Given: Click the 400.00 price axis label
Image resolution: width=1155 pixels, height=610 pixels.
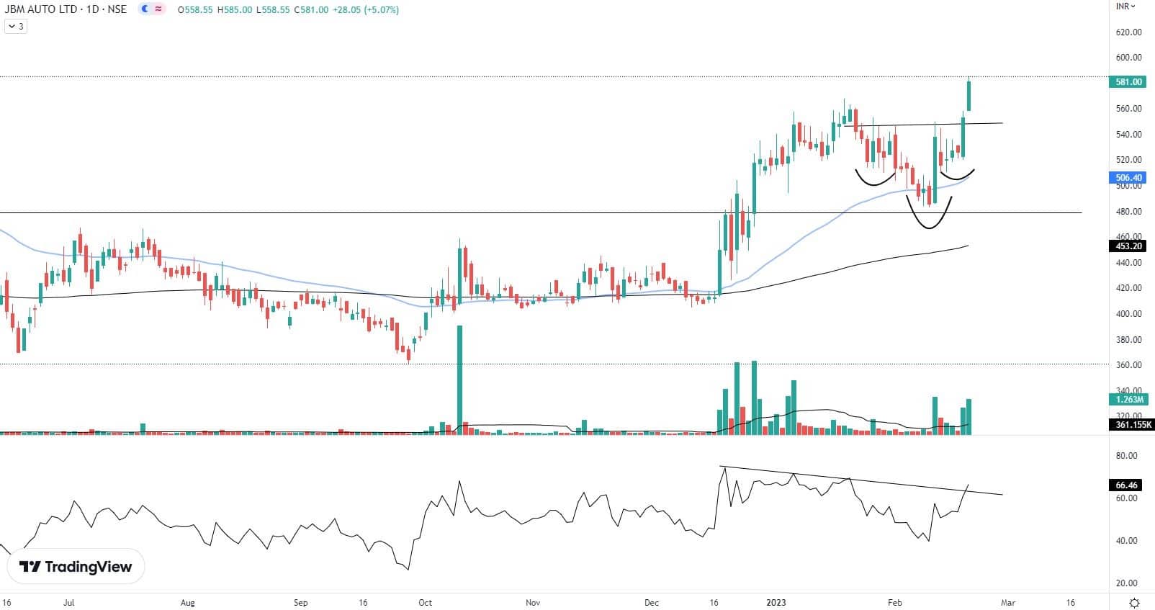Looking at the screenshot, I should click(x=1128, y=314).
